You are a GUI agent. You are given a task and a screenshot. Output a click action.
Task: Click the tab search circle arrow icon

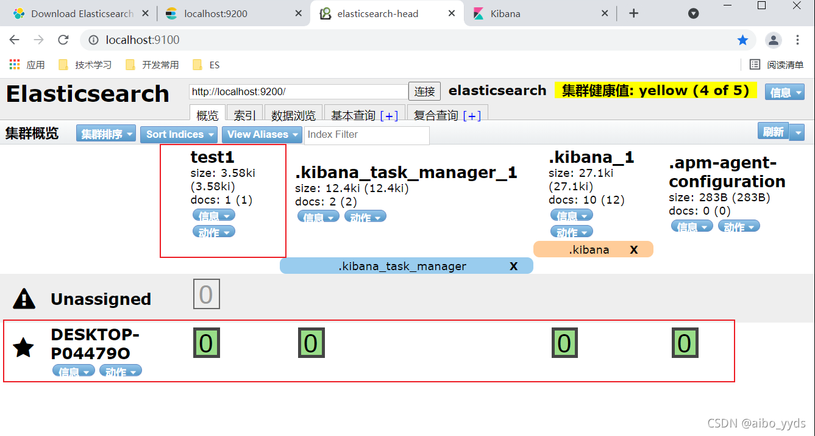693,13
